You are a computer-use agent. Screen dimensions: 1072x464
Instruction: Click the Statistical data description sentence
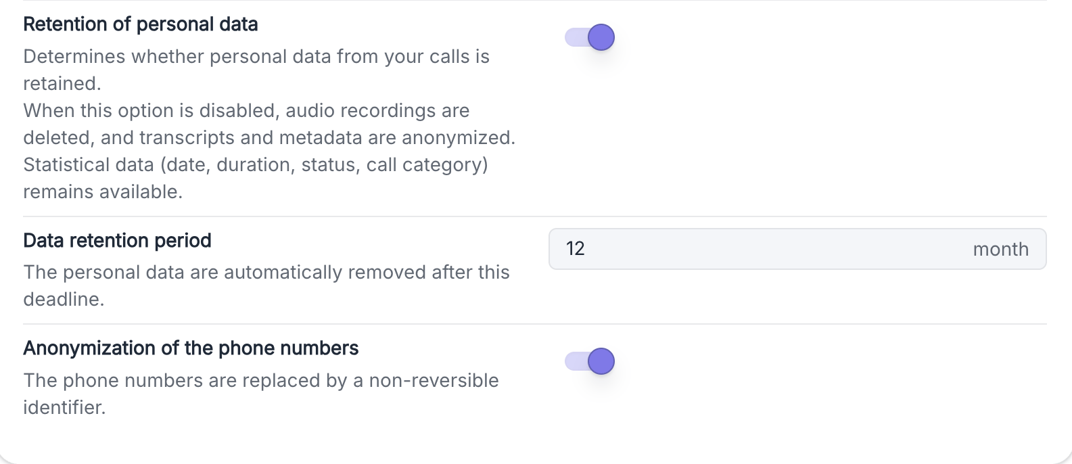click(x=256, y=179)
